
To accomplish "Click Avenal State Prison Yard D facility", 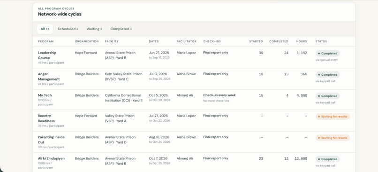I will [x=120, y=140].
